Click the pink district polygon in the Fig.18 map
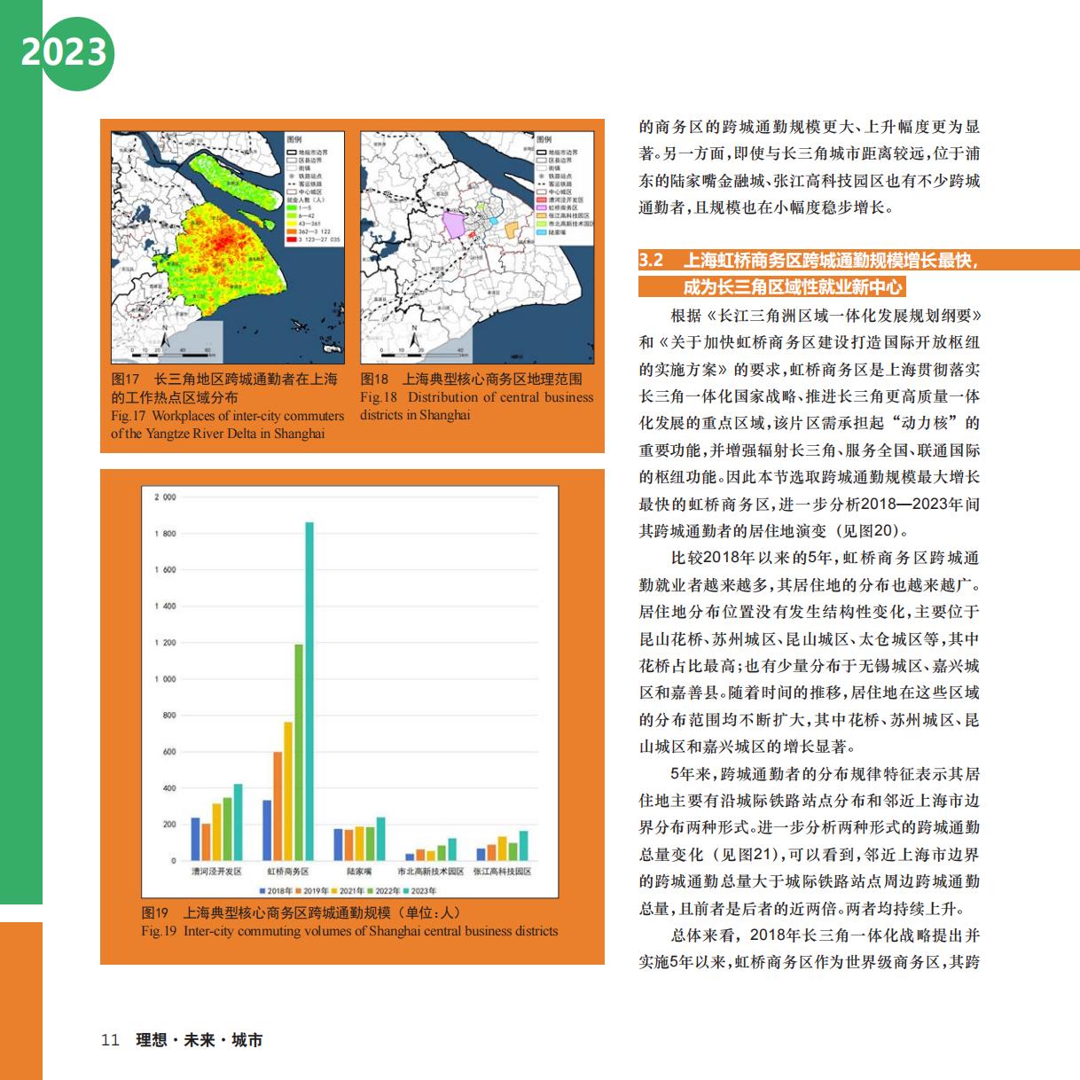The height and width of the screenshot is (1080, 1080). 453,223
